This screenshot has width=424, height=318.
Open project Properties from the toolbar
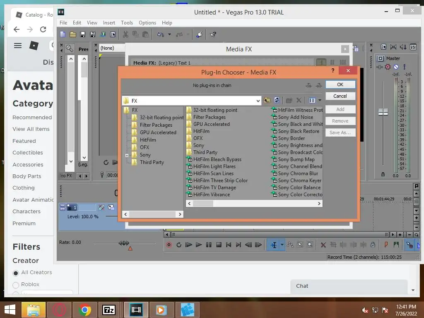(x=113, y=34)
